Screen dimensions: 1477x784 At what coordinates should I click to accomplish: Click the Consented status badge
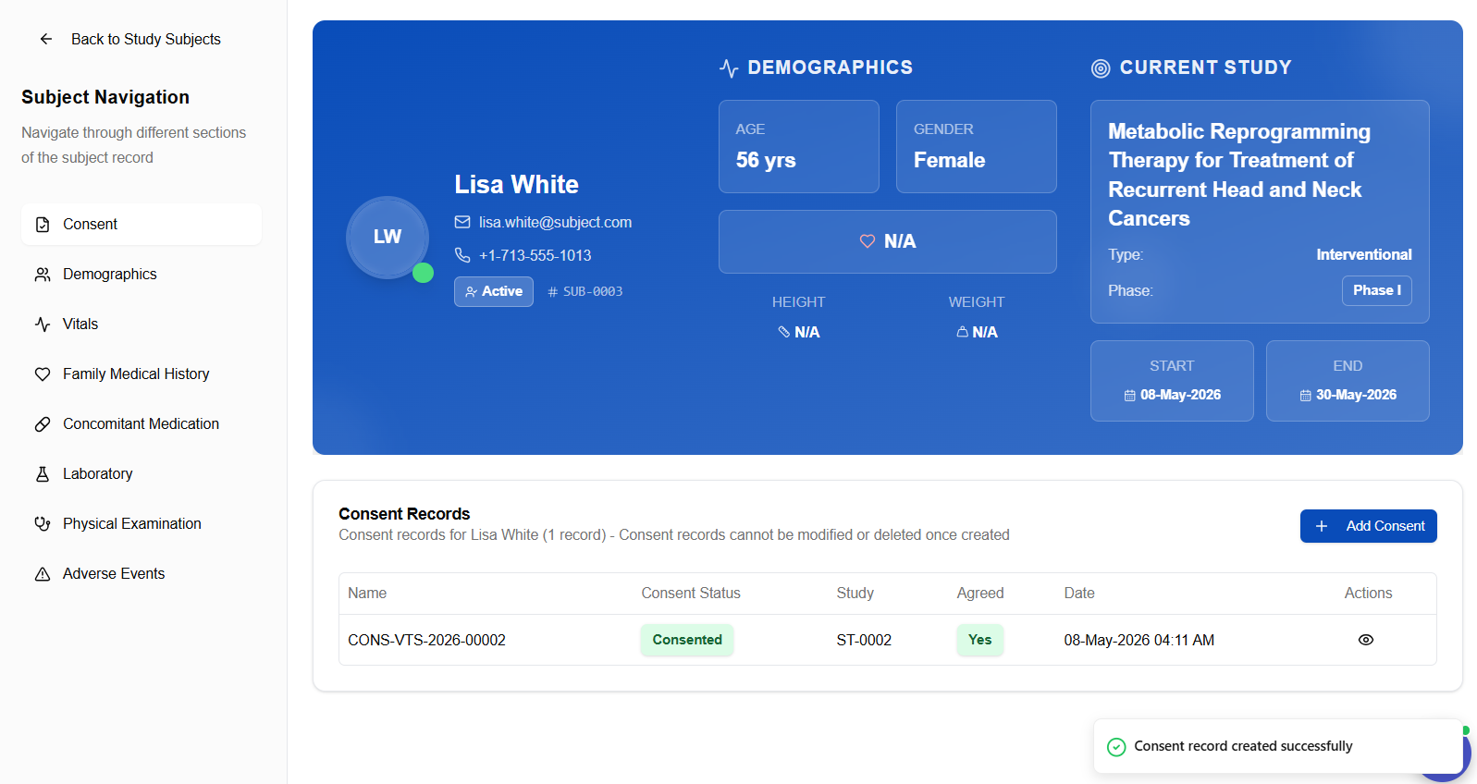click(x=687, y=640)
